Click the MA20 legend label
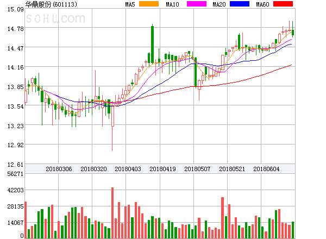Viewport: 326px width, 239px height. point(219,4)
